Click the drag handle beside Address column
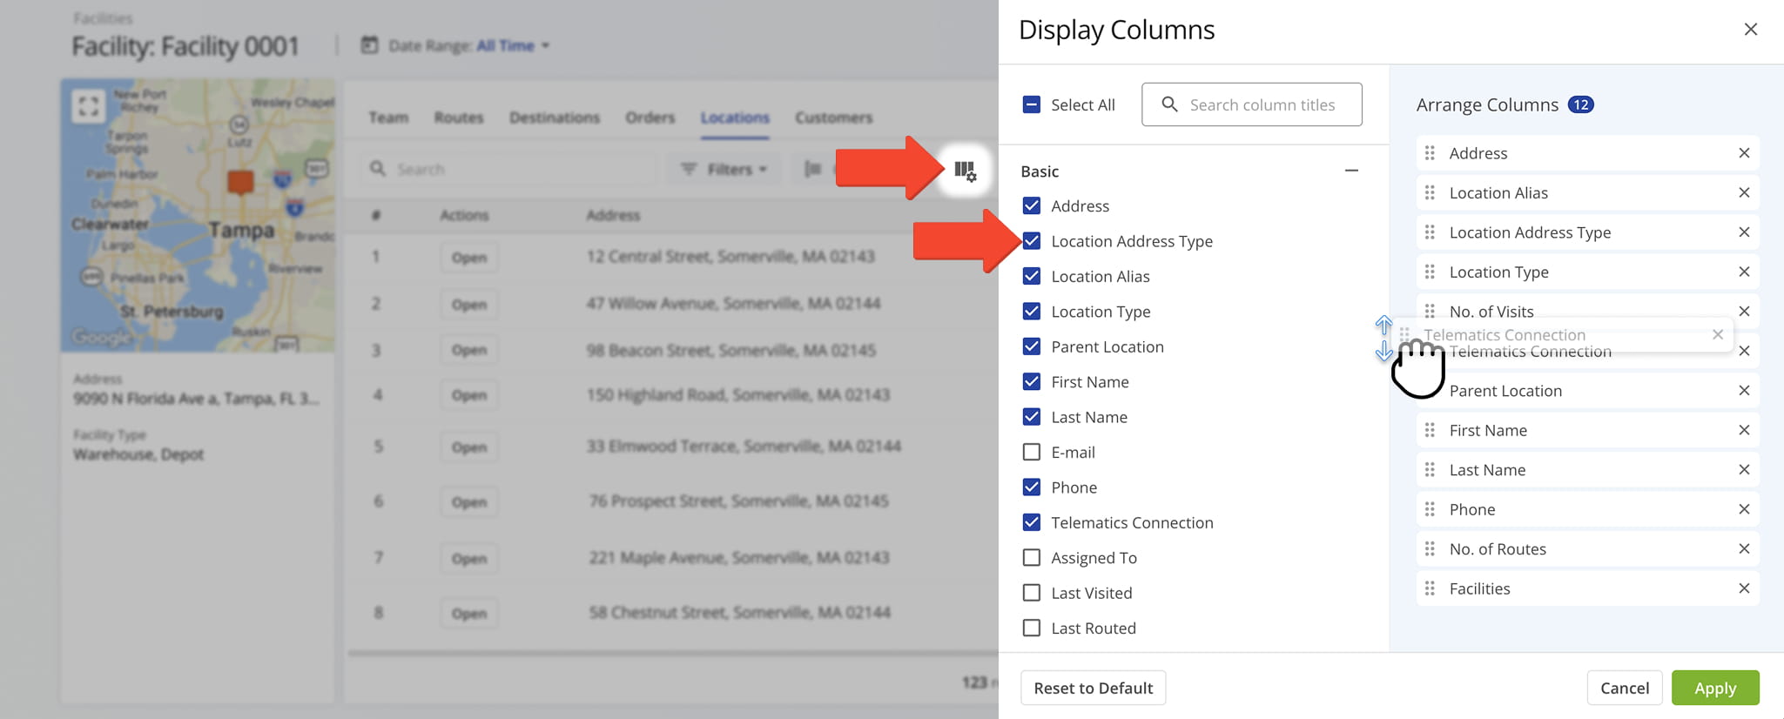The image size is (1784, 719). click(x=1430, y=153)
